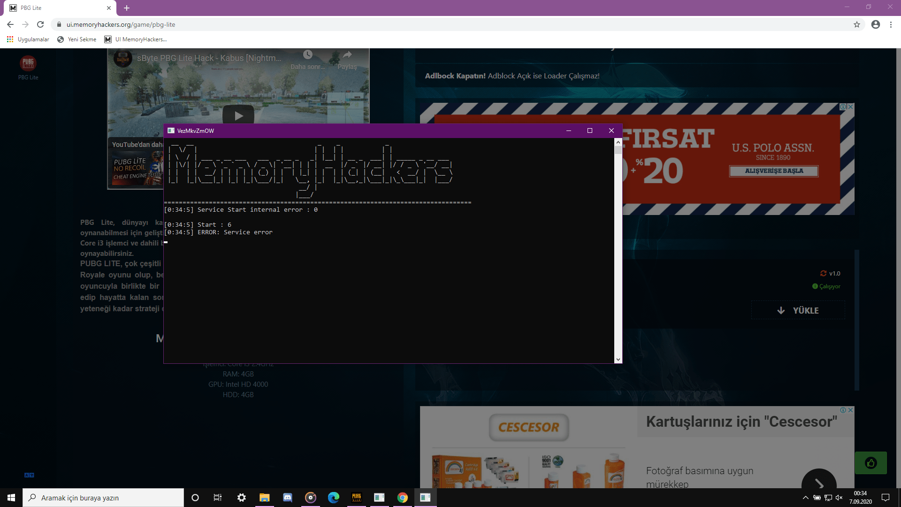The image size is (901, 507).
Task: Click the scroll down arrow in console
Action: click(618, 359)
